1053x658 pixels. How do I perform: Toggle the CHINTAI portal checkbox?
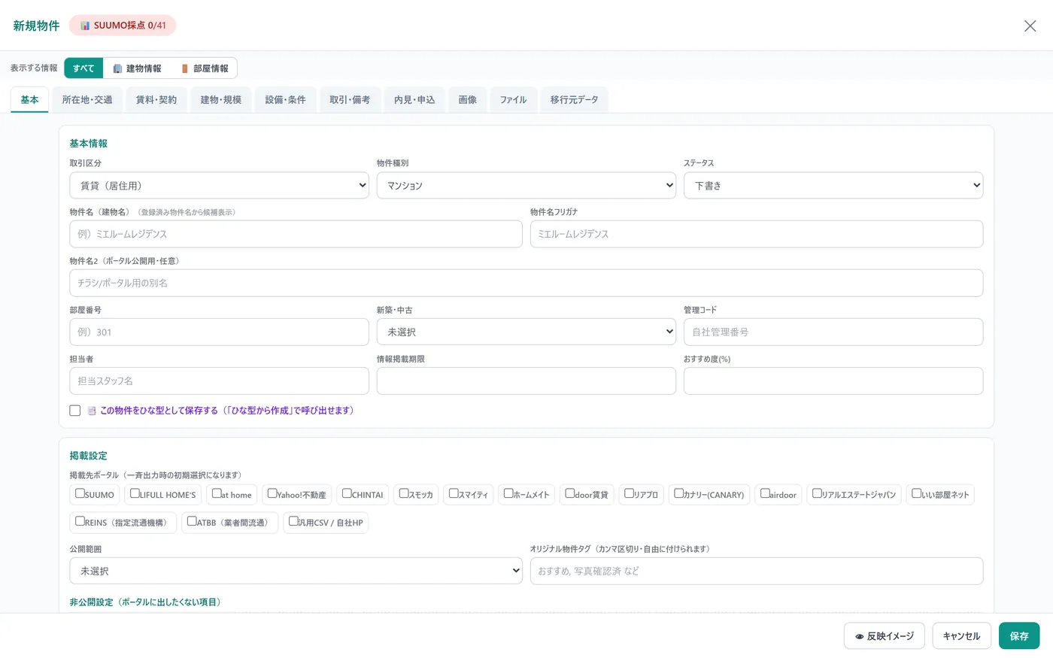pos(347,493)
